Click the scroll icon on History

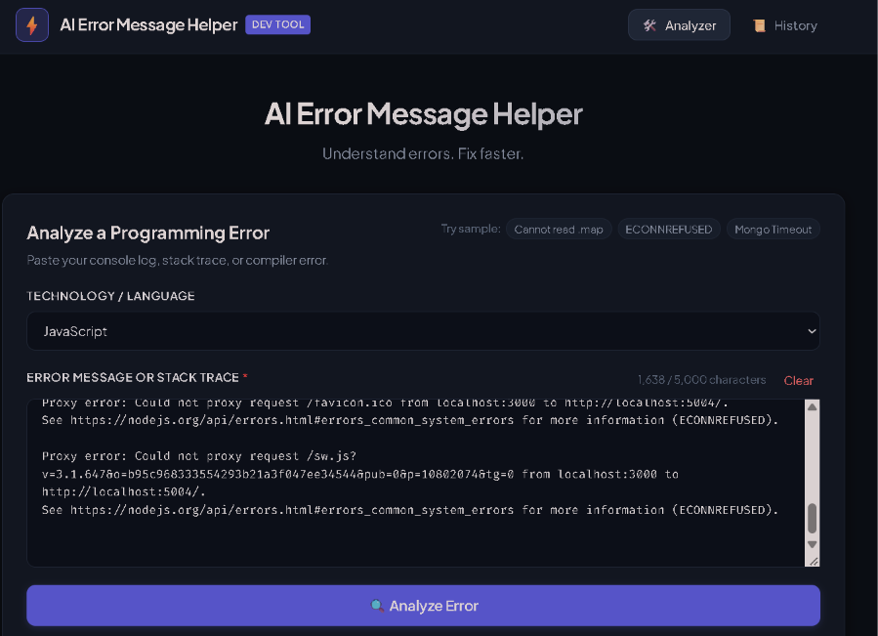759,25
